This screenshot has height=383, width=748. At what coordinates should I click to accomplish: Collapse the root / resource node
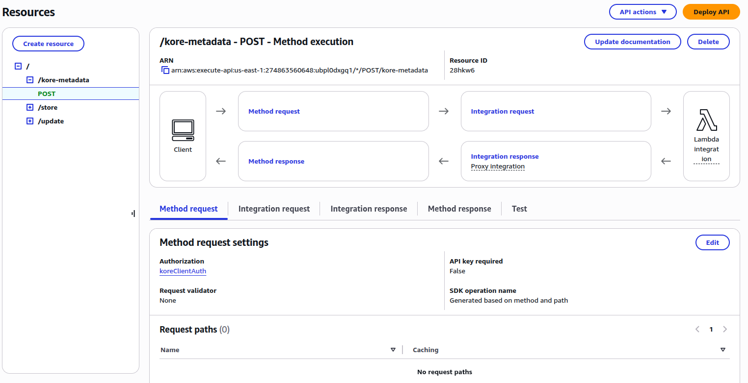18,66
